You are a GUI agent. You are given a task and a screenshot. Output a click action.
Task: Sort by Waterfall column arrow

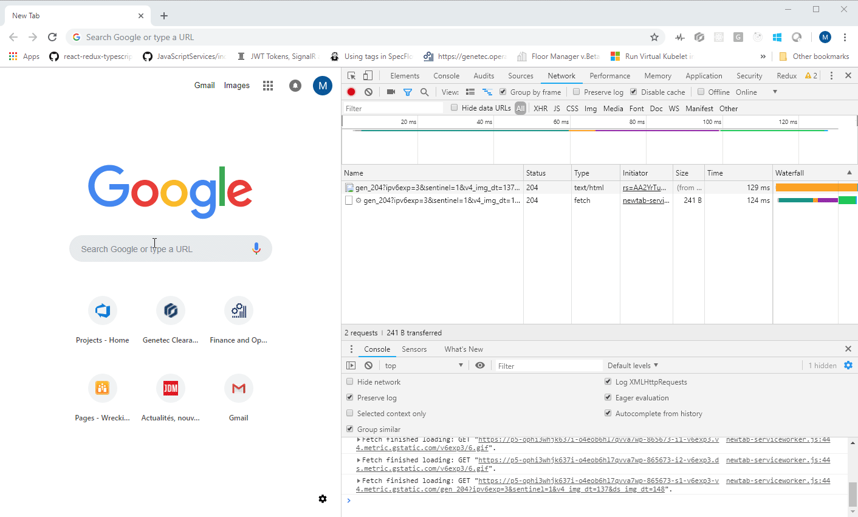click(x=849, y=173)
